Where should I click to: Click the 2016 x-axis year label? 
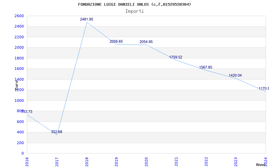pyautogui.click(x=27, y=162)
